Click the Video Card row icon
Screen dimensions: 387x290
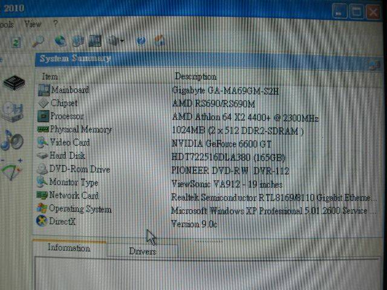coord(42,143)
